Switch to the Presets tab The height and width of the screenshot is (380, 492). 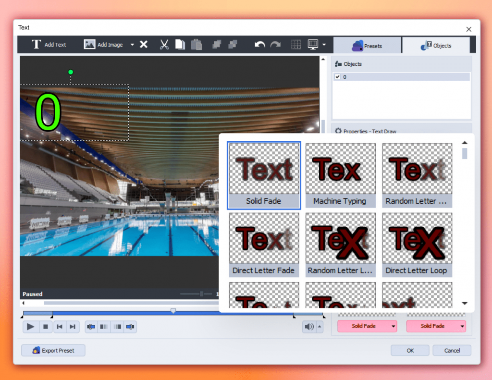[367, 46]
